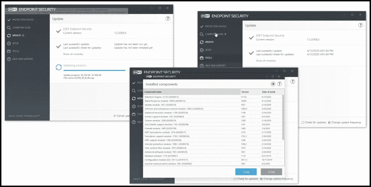Select the Rapid Response module: 16063 row

[213, 101]
